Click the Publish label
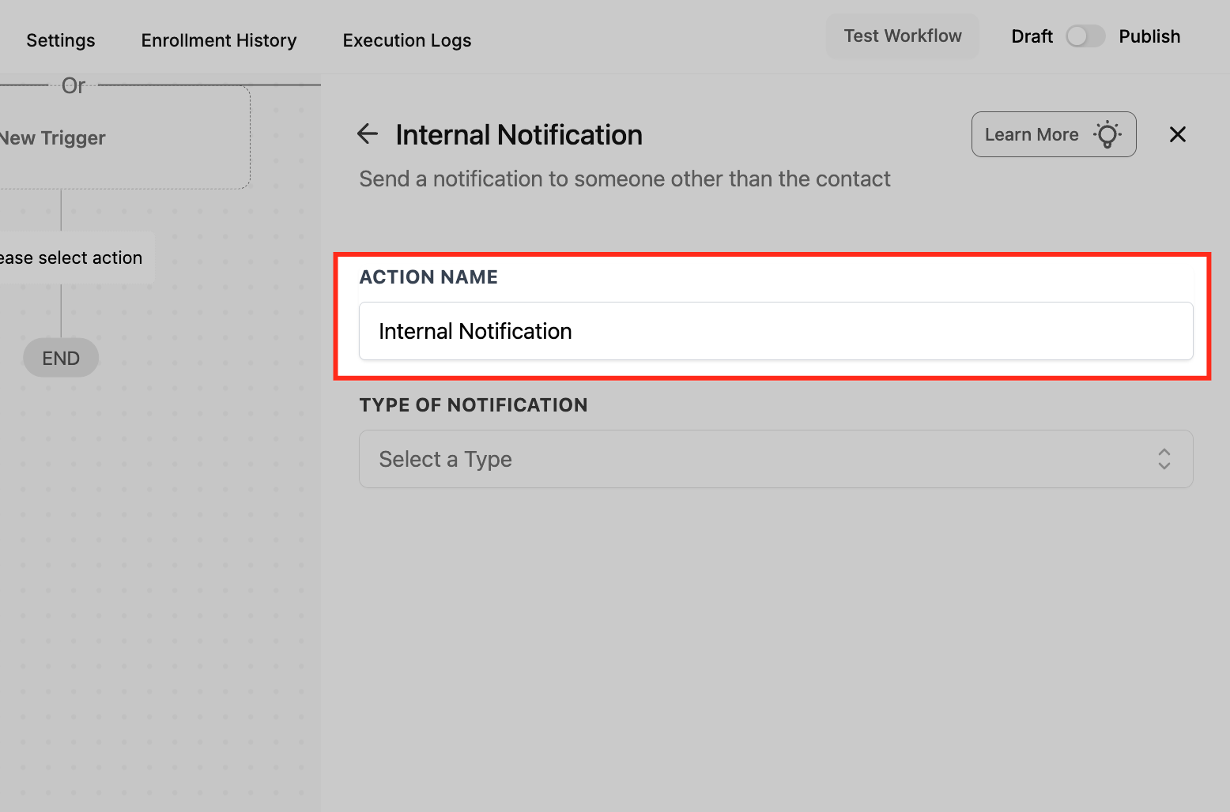The height and width of the screenshot is (812, 1230). pyautogui.click(x=1149, y=36)
